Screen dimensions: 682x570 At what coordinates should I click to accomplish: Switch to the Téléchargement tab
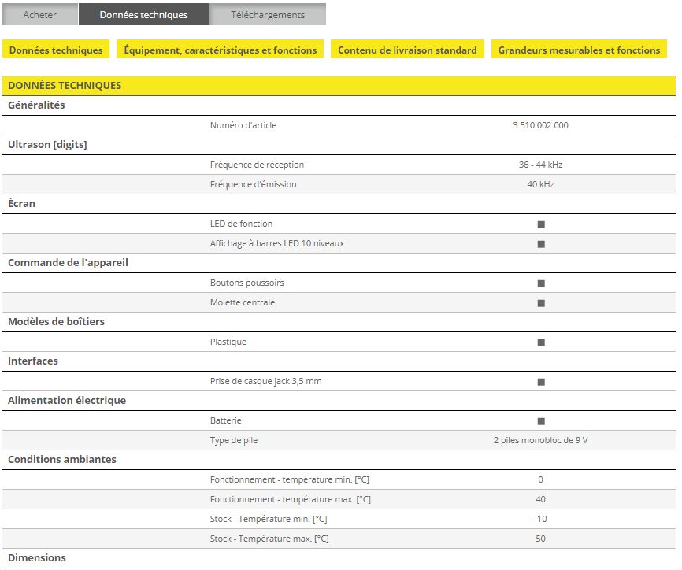click(x=268, y=15)
